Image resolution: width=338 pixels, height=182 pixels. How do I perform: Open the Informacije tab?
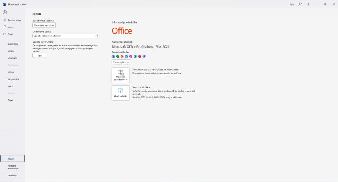tap(13, 44)
